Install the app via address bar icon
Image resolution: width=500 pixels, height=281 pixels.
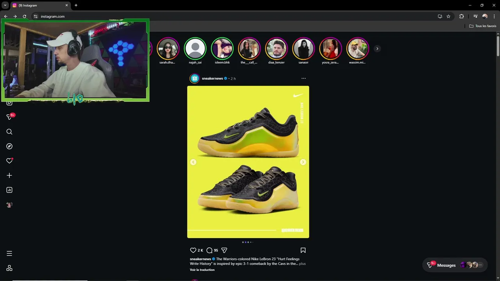(440, 16)
